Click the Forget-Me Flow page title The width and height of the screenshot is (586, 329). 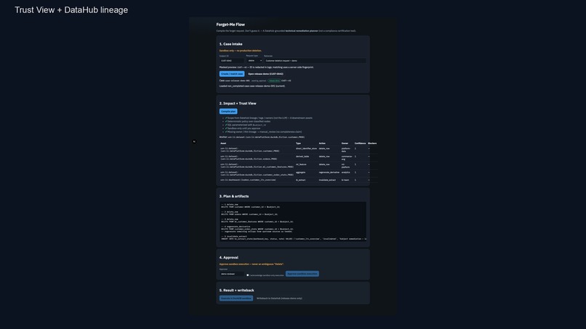pos(230,25)
